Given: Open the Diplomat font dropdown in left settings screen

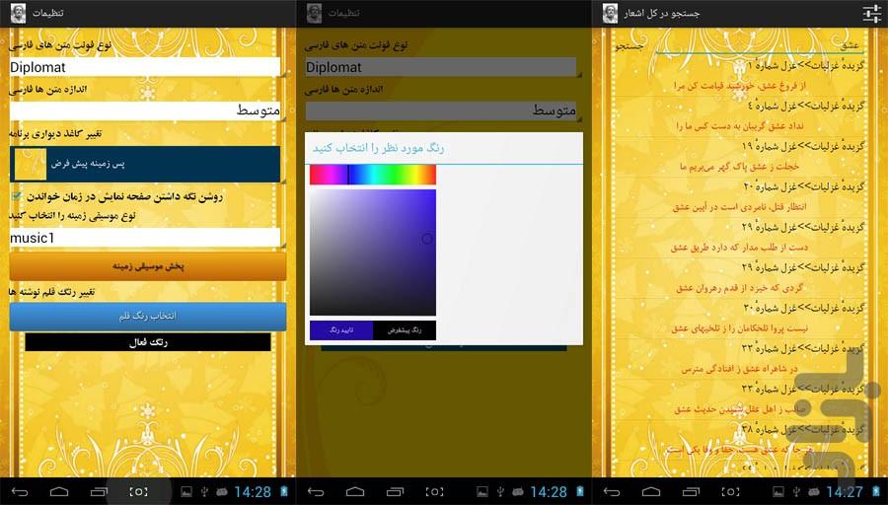Looking at the screenshot, I should [145, 67].
